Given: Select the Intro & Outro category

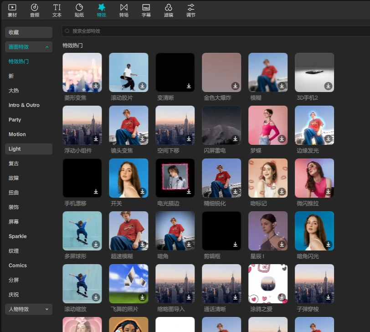Looking at the screenshot, I should click(24, 105).
